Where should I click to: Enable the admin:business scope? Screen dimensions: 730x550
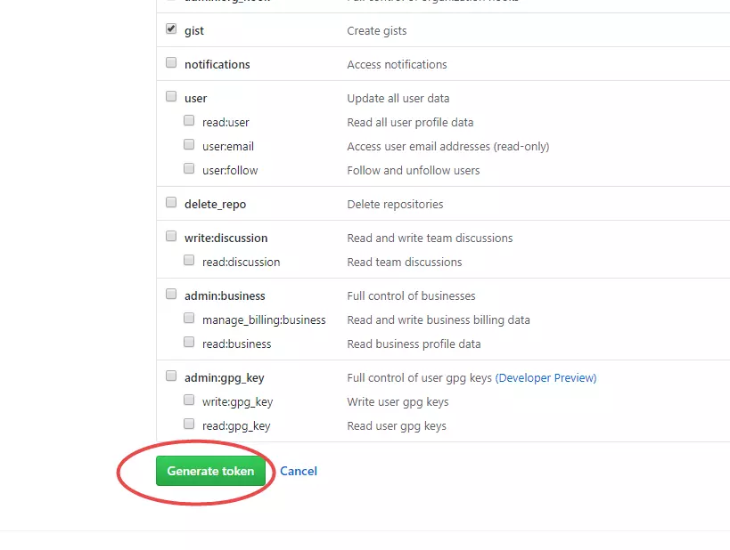click(x=170, y=293)
